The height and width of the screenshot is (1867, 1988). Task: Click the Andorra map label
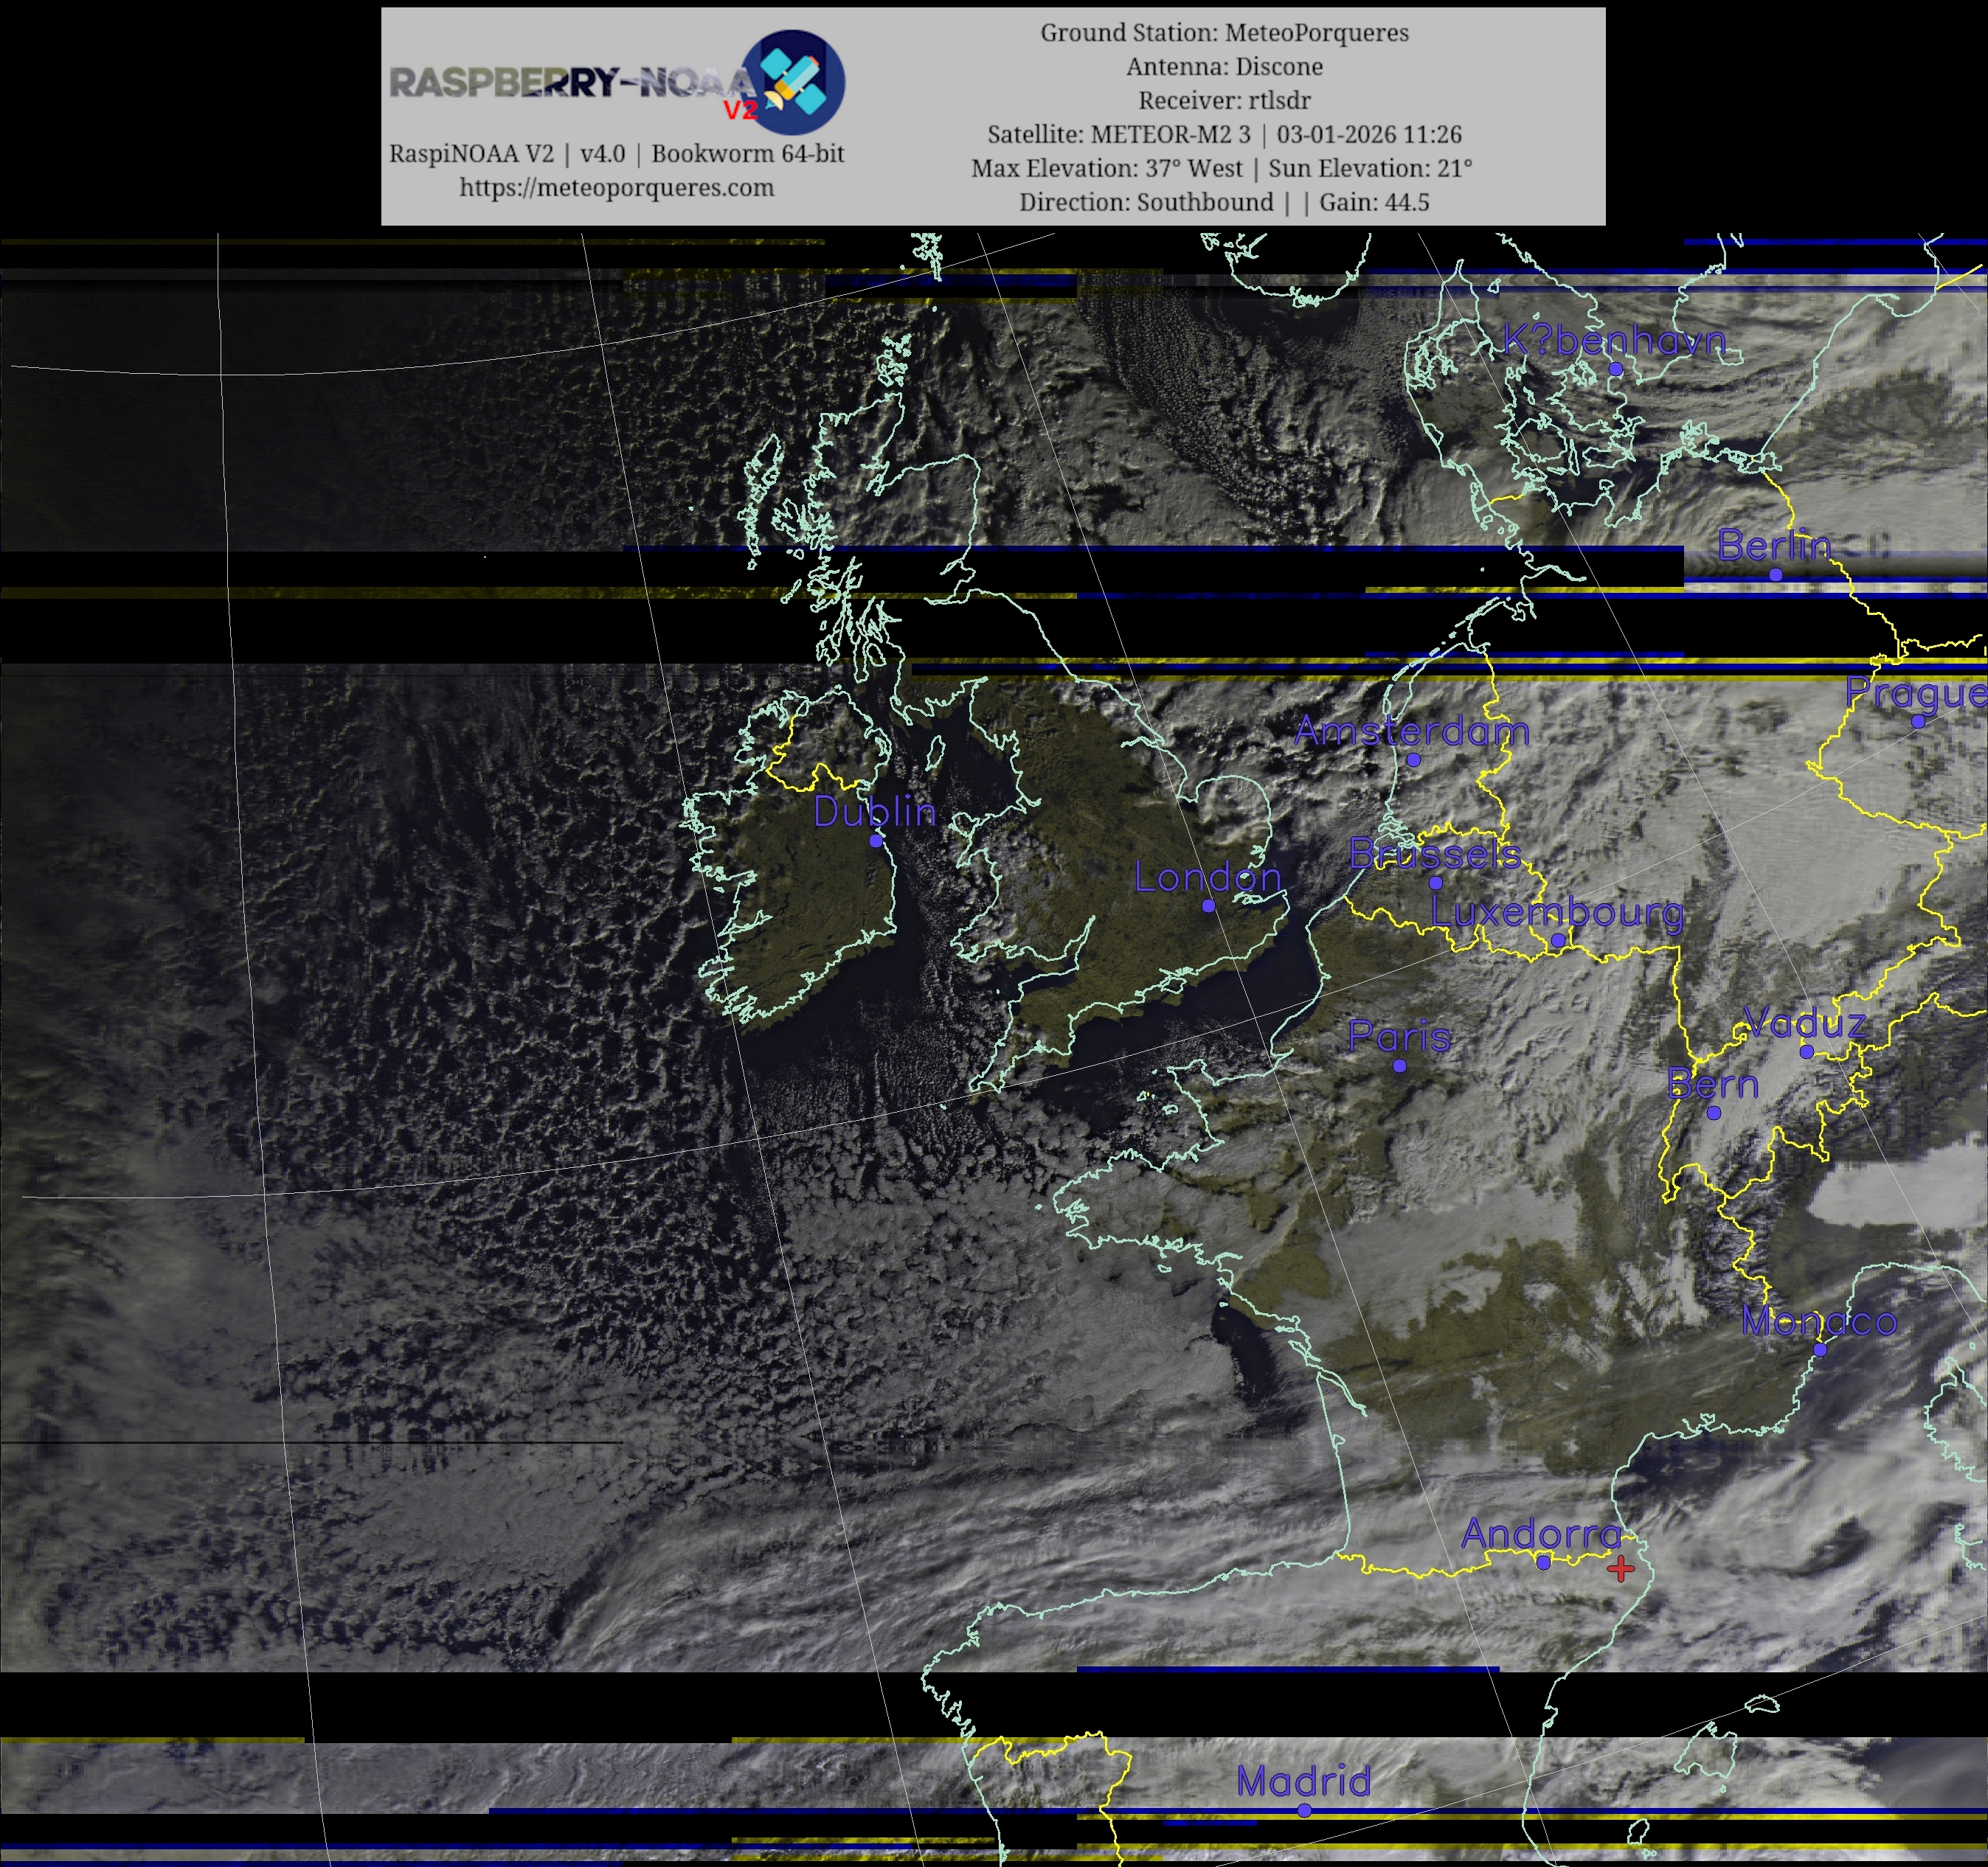[1540, 1533]
